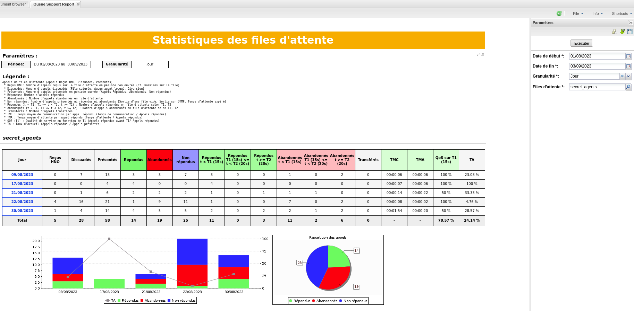The image size is (634, 311).
Task: Click the 78.57 % total QoS value
Action: (446, 221)
